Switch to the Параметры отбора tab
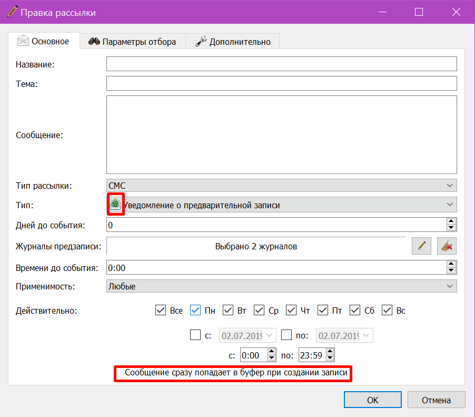 [x=132, y=42]
